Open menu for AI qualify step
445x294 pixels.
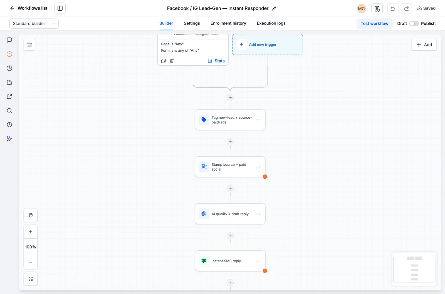pyautogui.click(x=258, y=214)
